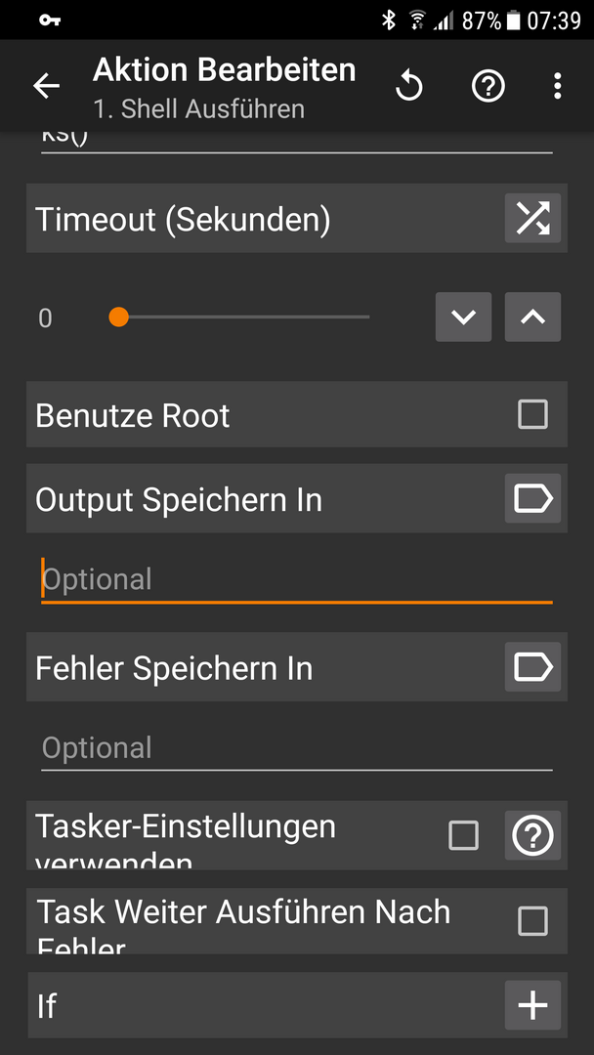Viewport: 594px width, 1055px height.
Task: Add an If condition with plus icon
Action: coord(532,1005)
